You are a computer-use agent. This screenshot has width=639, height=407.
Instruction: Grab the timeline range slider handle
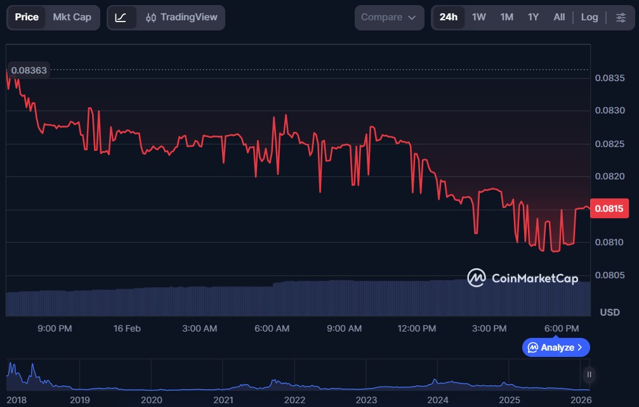(x=590, y=375)
